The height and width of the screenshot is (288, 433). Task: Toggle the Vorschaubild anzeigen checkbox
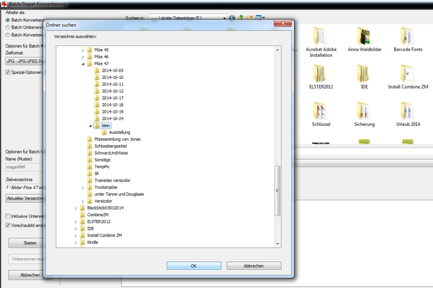(8, 225)
